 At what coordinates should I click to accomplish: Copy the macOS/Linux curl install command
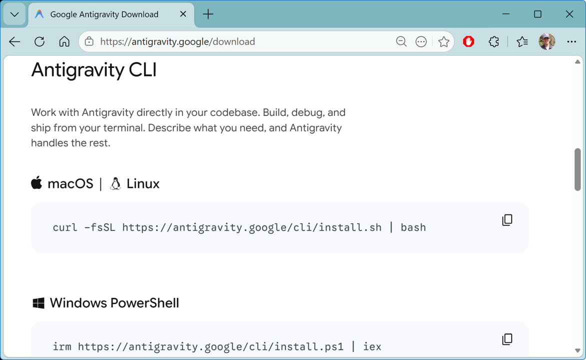pyautogui.click(x=507, y=220)
